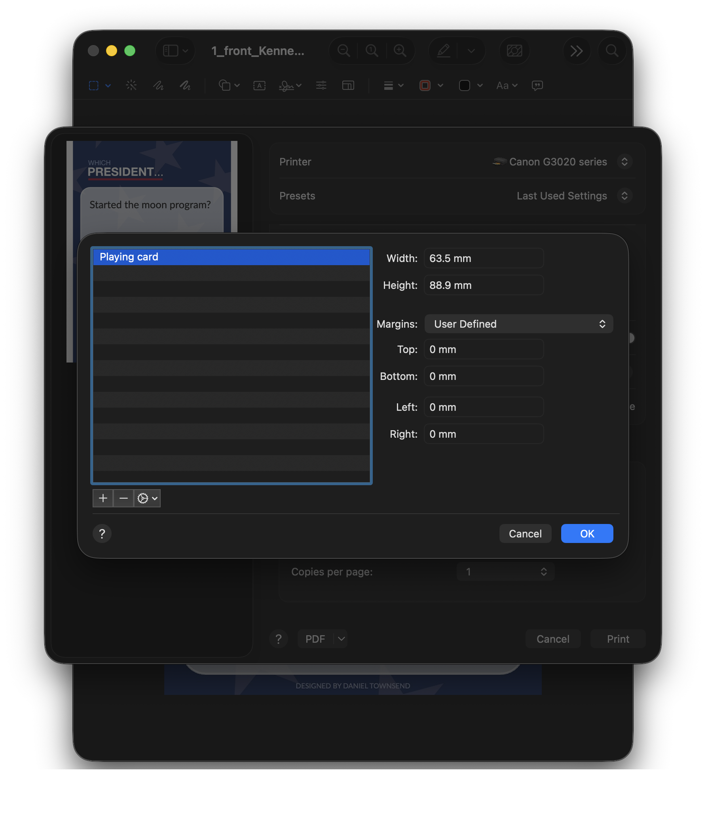Open text style Aa menu

(507, 85)
